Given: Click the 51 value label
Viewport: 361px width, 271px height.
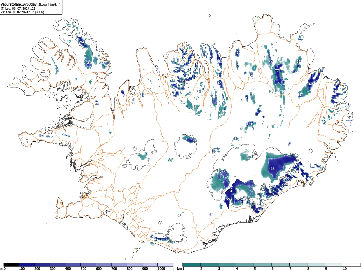Looking at the screenshot, I should pos(272,194).
